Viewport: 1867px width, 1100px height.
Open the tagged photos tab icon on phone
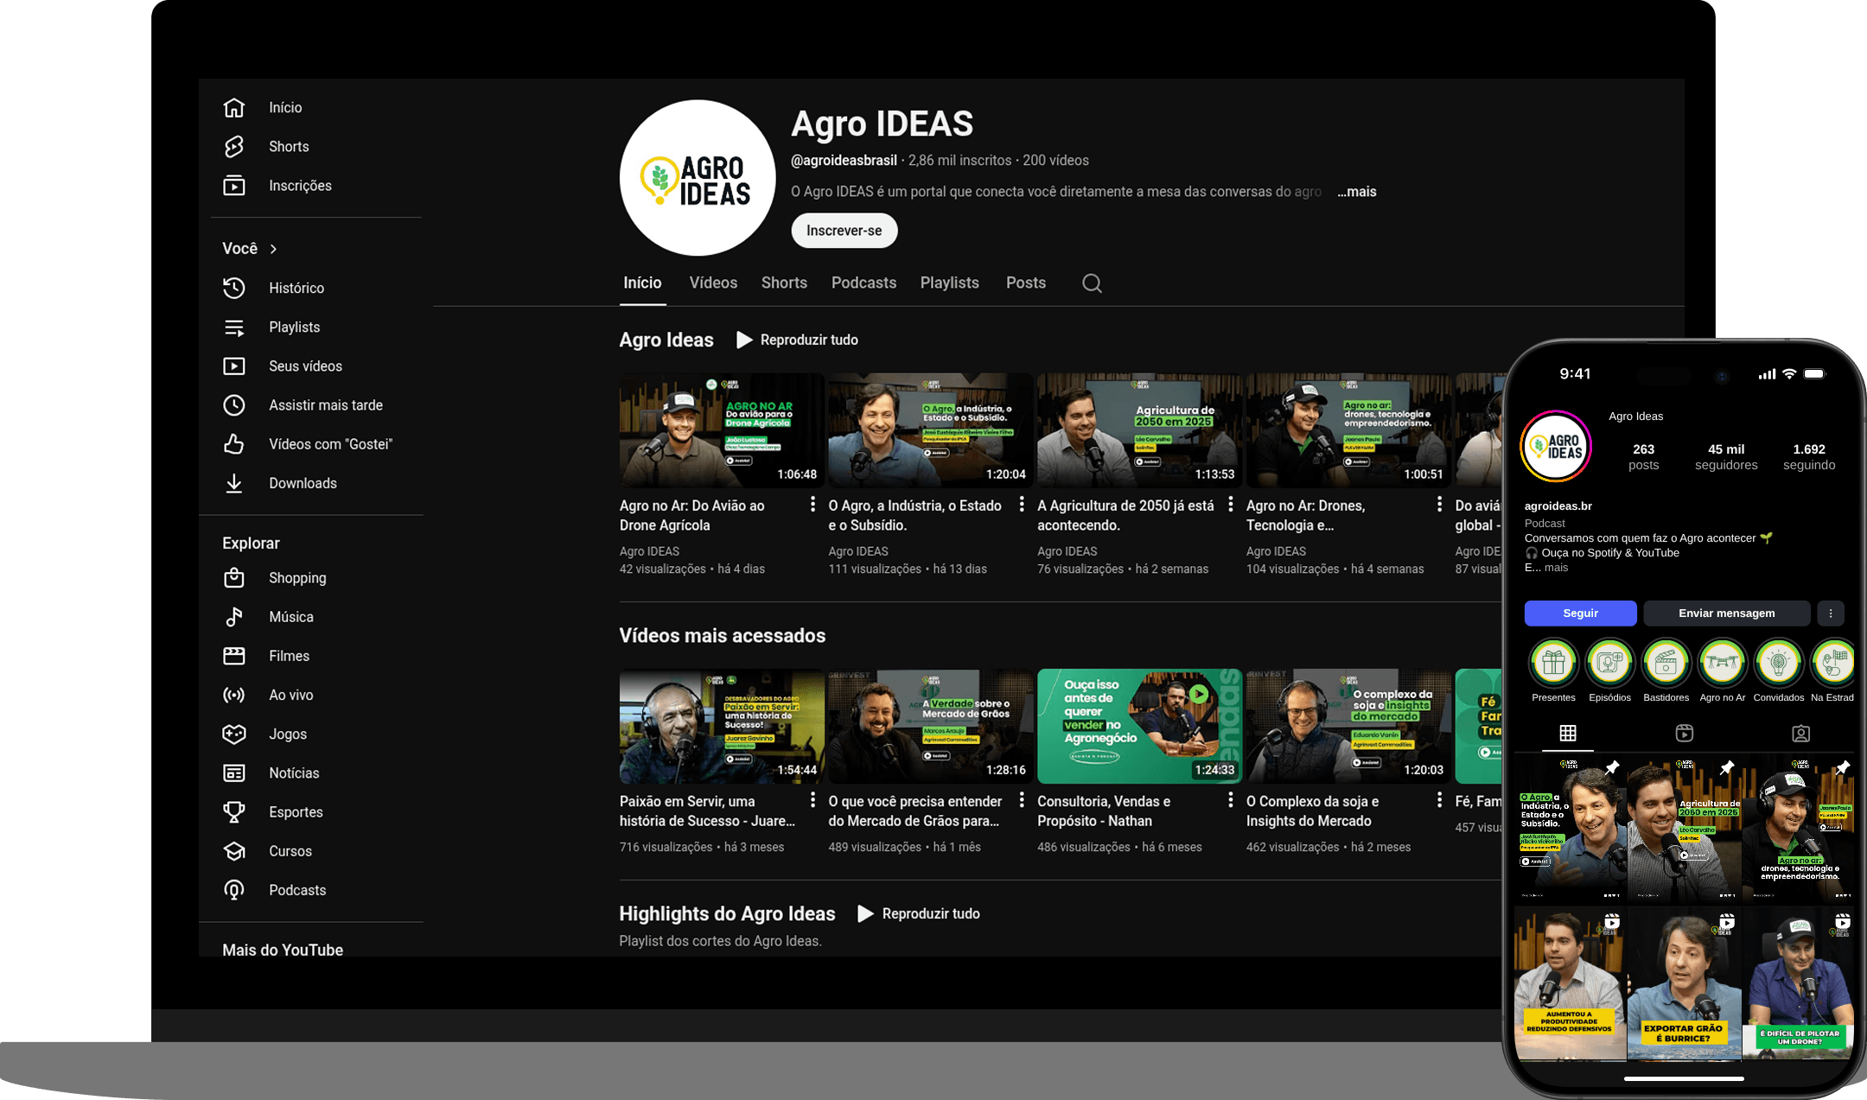pyautogui.click(x=1800, y=734)
